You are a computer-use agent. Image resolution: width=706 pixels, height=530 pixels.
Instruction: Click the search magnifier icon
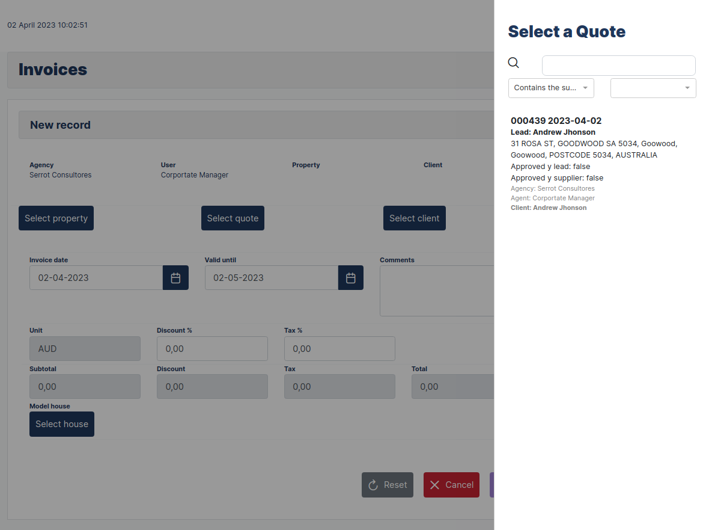(514, 63)
